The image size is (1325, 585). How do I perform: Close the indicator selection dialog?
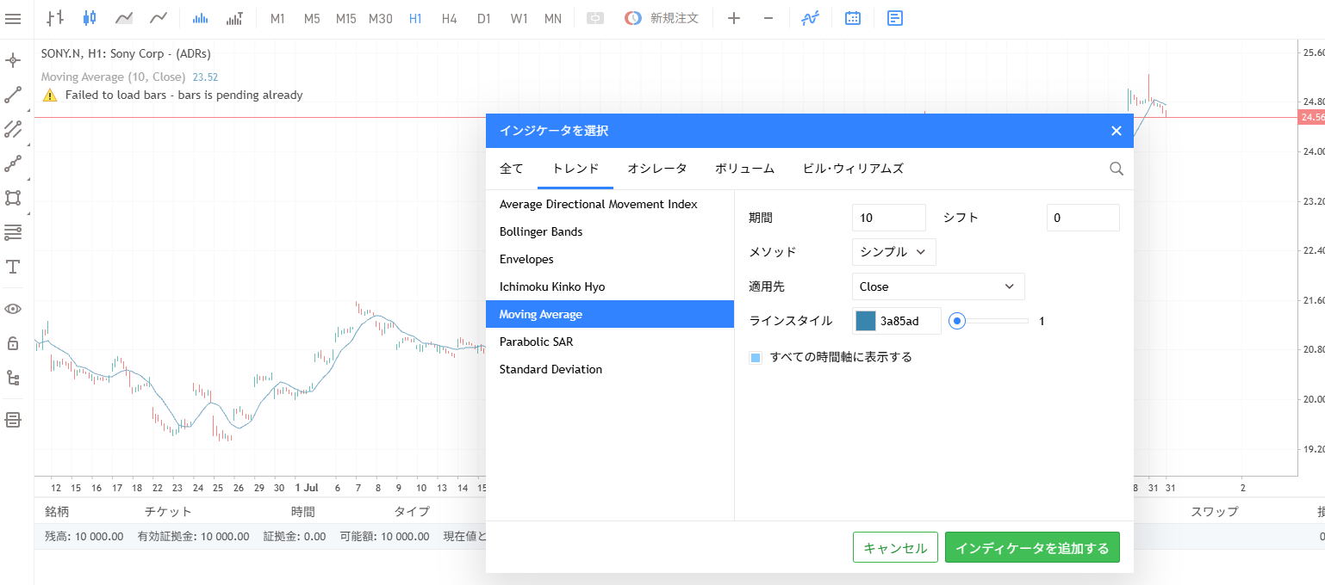(1117, 131)
